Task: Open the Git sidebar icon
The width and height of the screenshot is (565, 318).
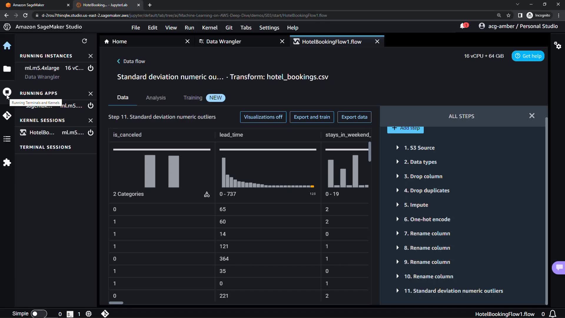Action: click(7, 116)
